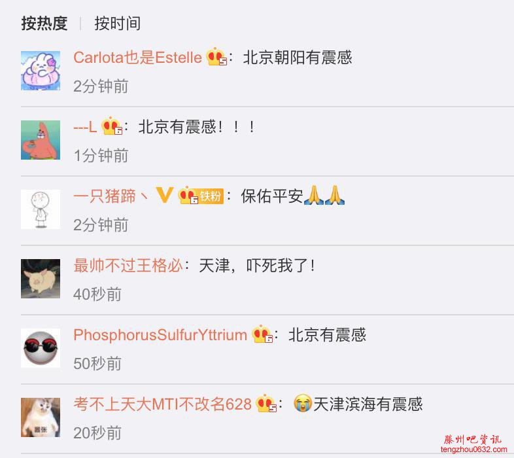
Task: Click crown badge beside 一只猪蹄、
Action: coord(188,196)
